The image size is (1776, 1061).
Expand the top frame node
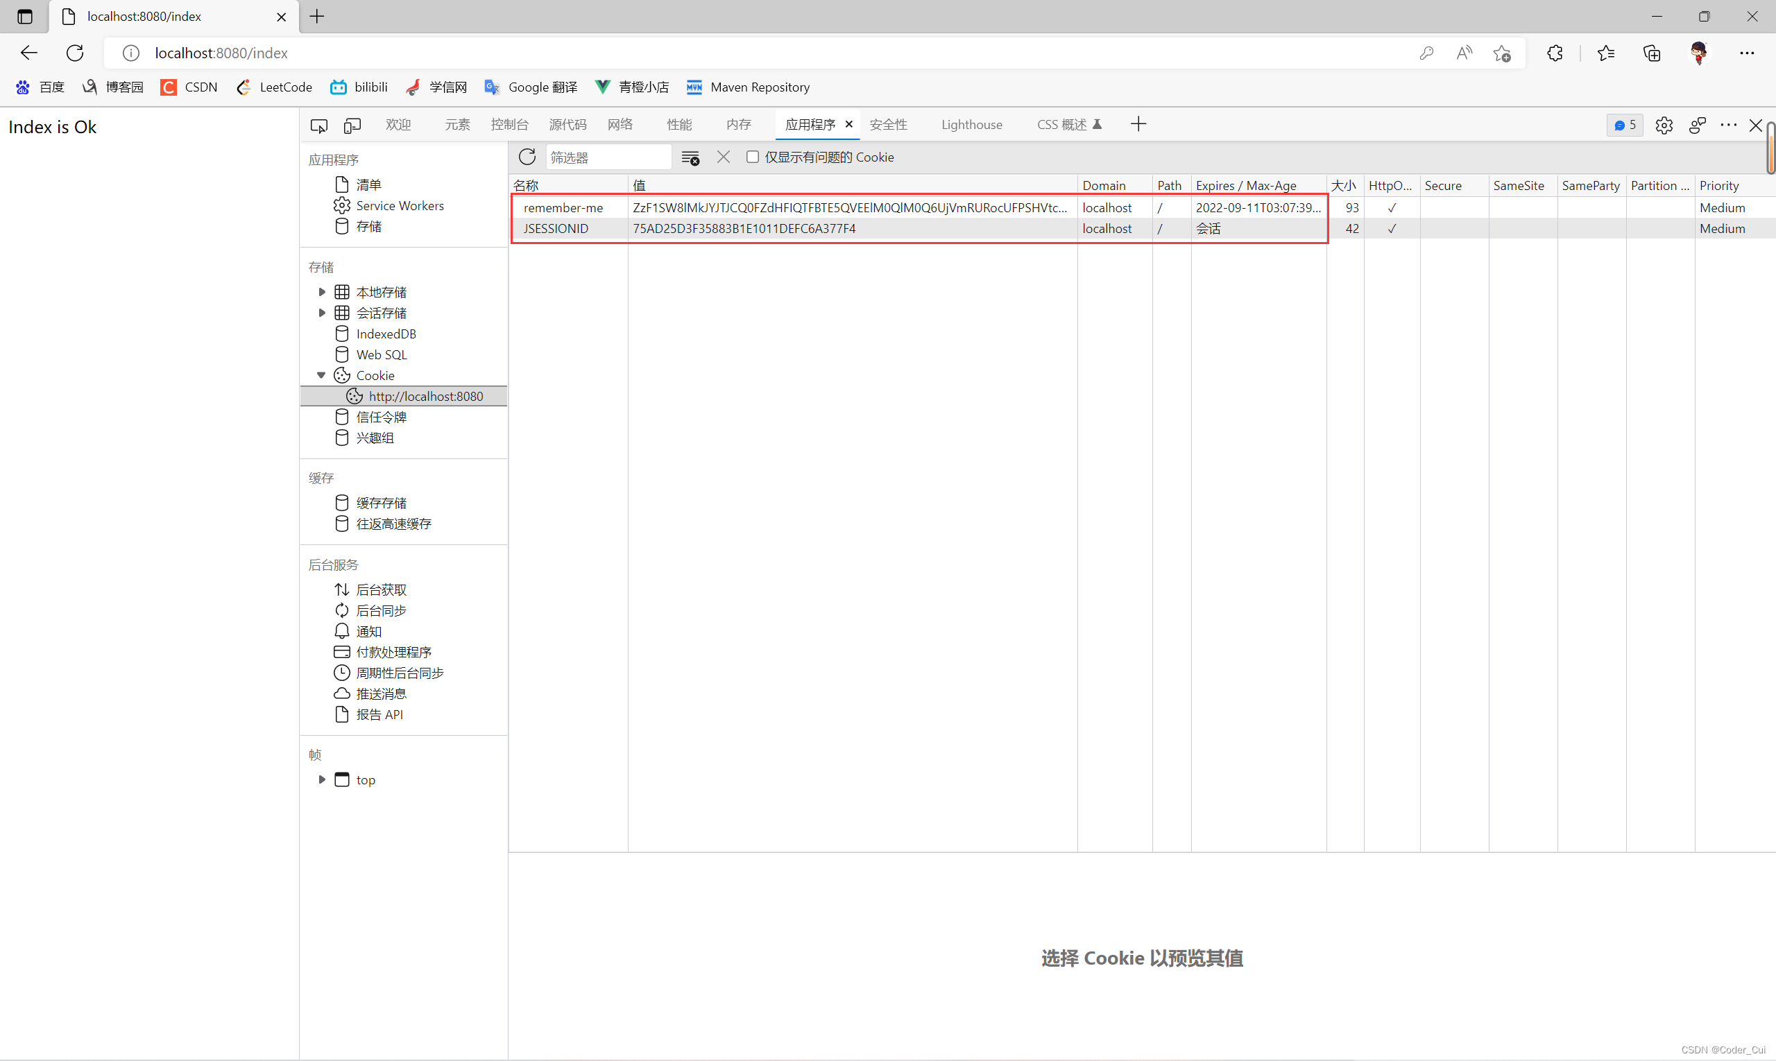pyautogui.click(x=322, y=779)
